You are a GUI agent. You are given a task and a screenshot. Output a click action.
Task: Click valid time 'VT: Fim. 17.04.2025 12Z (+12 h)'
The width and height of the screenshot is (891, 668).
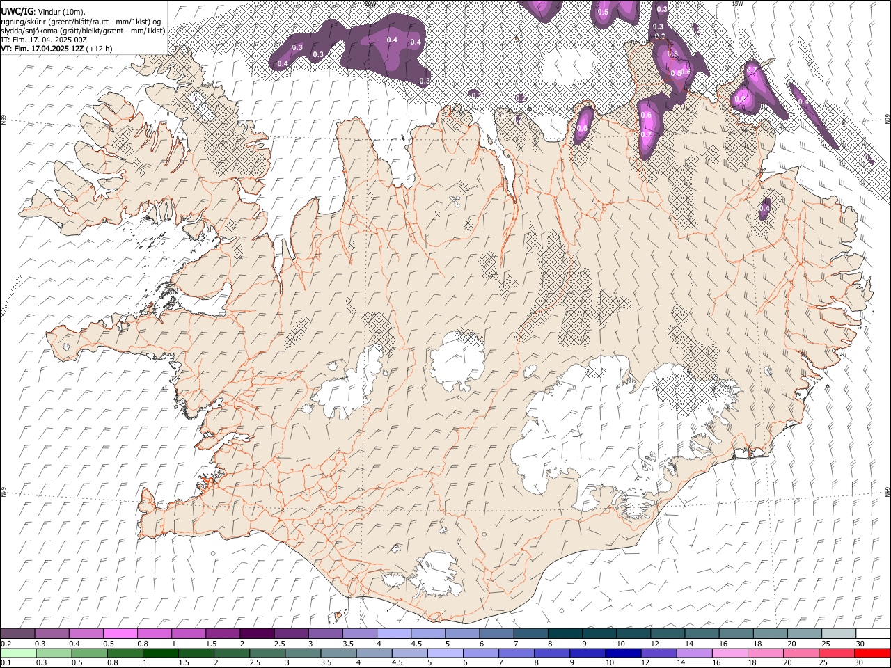click(x=56, y=49)
